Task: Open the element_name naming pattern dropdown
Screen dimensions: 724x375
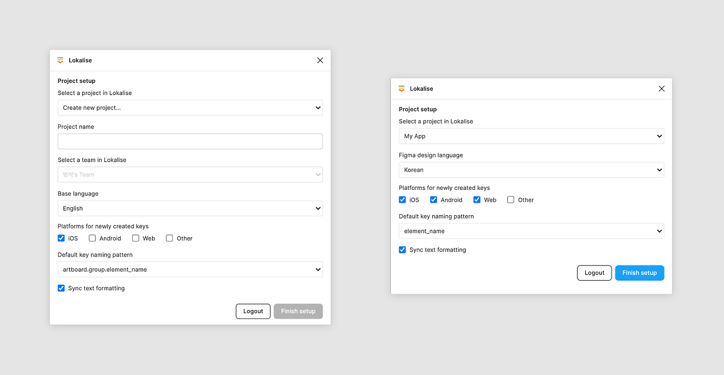Action: pyautogui.click(x=532, y=231)
